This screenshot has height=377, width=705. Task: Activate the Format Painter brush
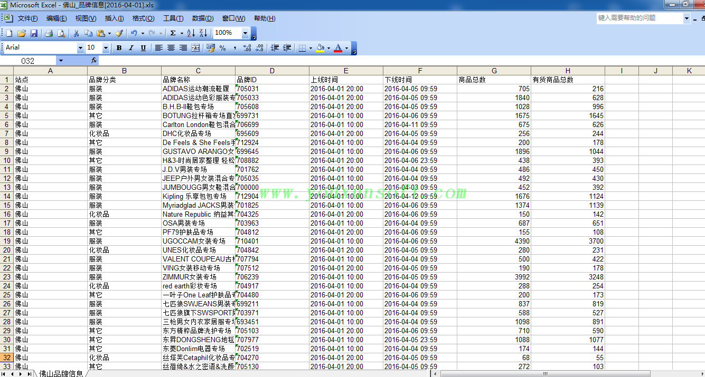point(119,33)
